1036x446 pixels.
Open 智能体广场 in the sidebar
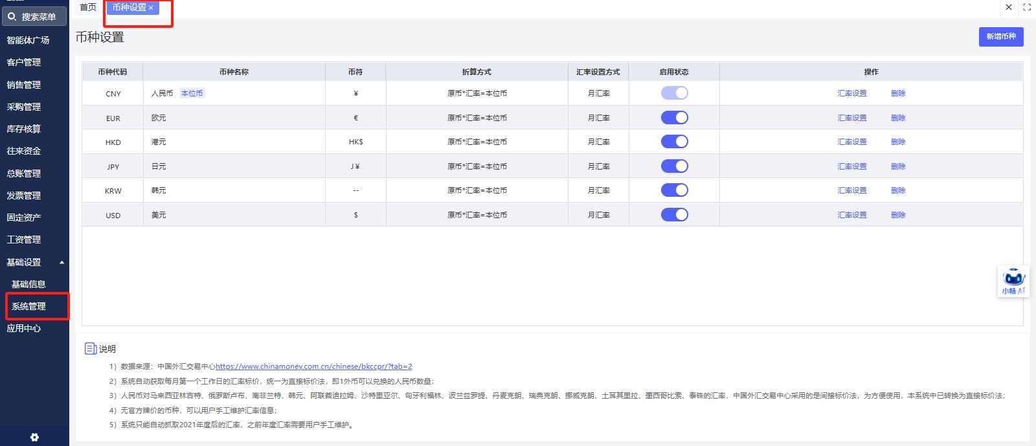pyautogui.click(x=28, y=40)
